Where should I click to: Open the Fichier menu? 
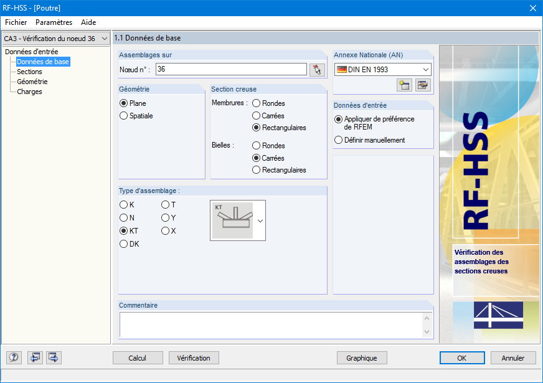pos(16,22)
